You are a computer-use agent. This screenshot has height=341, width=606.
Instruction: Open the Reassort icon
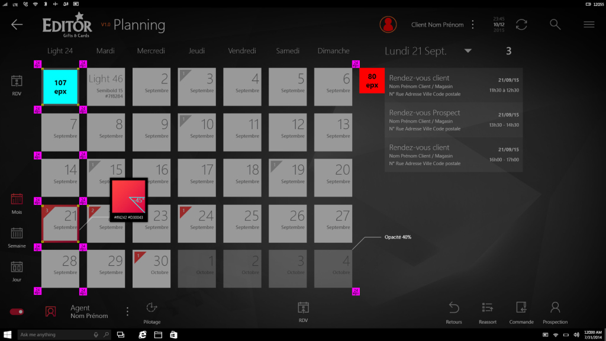488,307
